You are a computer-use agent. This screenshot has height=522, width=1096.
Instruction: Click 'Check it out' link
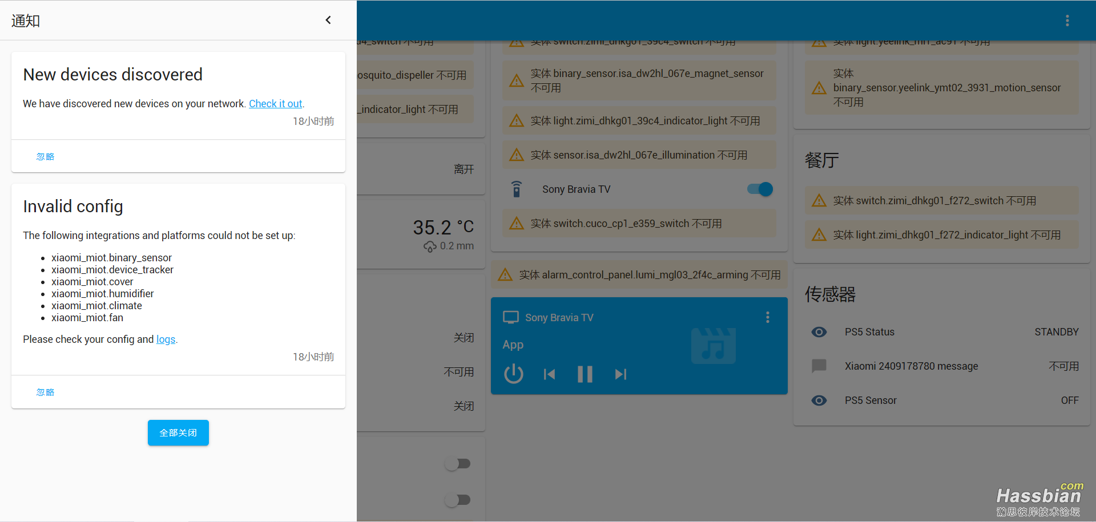[275, 104]
